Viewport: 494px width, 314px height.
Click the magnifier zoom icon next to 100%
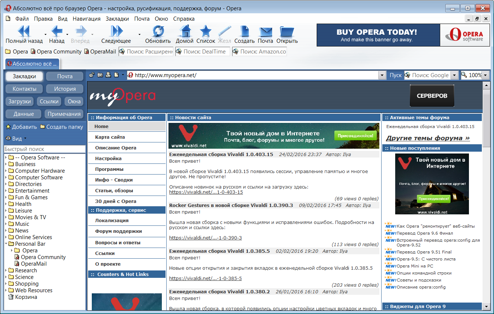464,75
